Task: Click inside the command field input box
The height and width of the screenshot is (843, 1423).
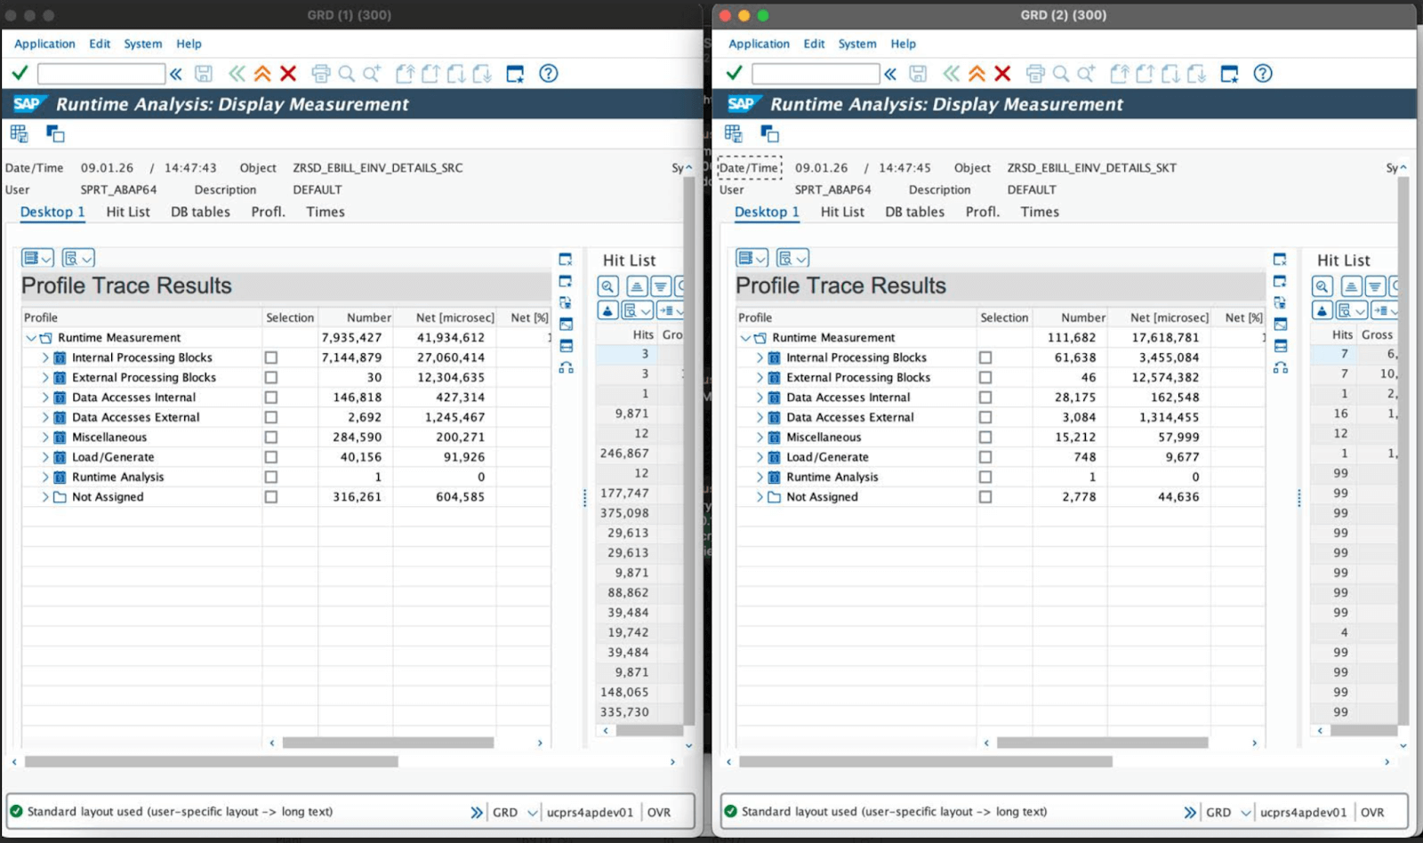Action: [x=100, y=73]
